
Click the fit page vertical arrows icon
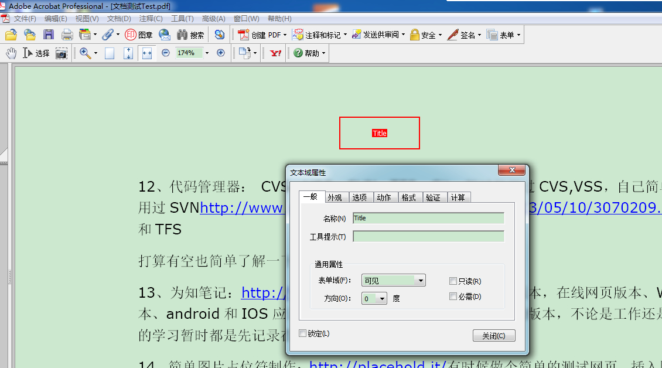click(x=128, y=53)
